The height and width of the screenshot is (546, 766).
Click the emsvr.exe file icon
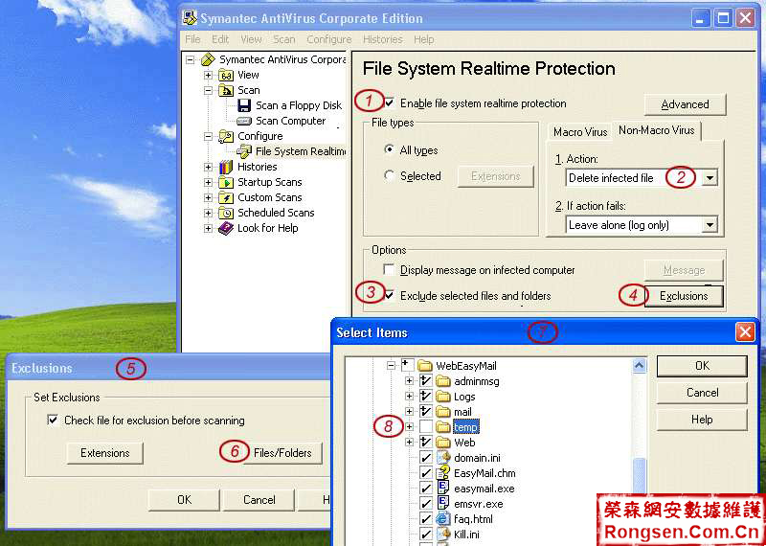click(442, 503)
